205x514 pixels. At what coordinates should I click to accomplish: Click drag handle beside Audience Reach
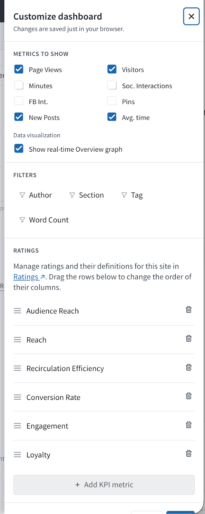[17, 311]
